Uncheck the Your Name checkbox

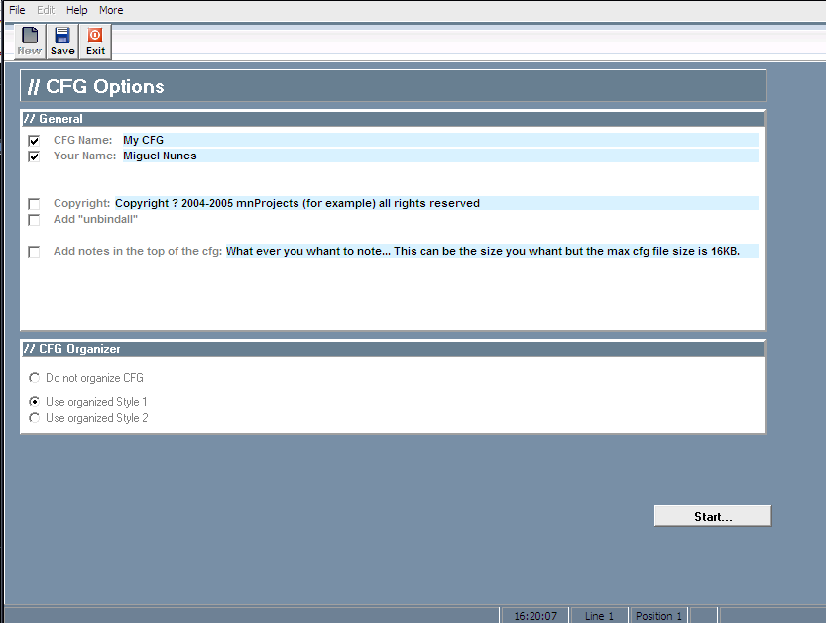(x=34, y=156)
